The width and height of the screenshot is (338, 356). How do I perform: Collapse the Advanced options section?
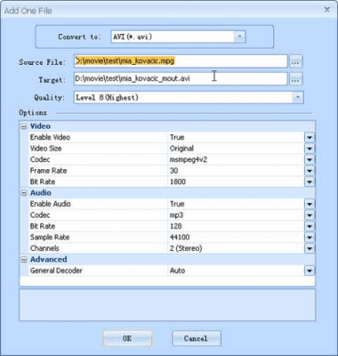[x=24, y=260]
